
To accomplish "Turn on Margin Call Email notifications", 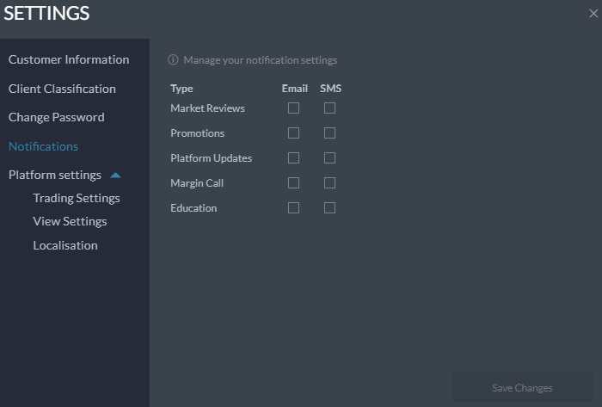I will 293,182.
